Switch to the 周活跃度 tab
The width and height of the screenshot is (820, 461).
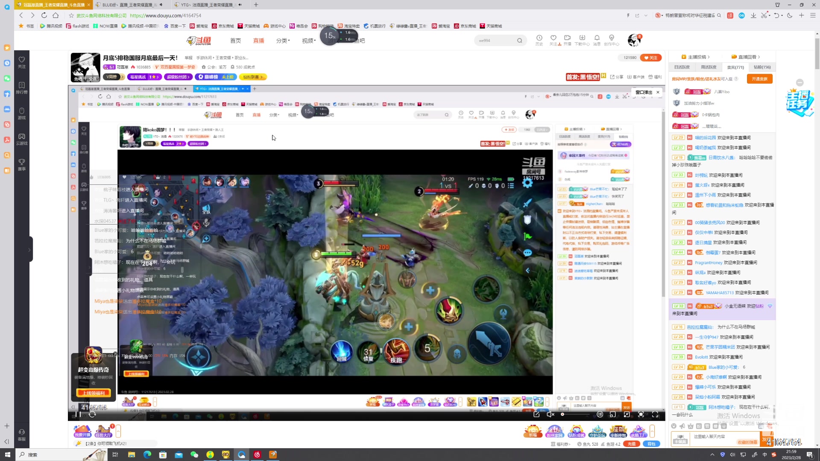[709, 67]
